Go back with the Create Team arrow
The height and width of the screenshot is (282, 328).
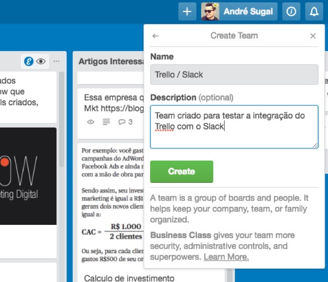155,36
